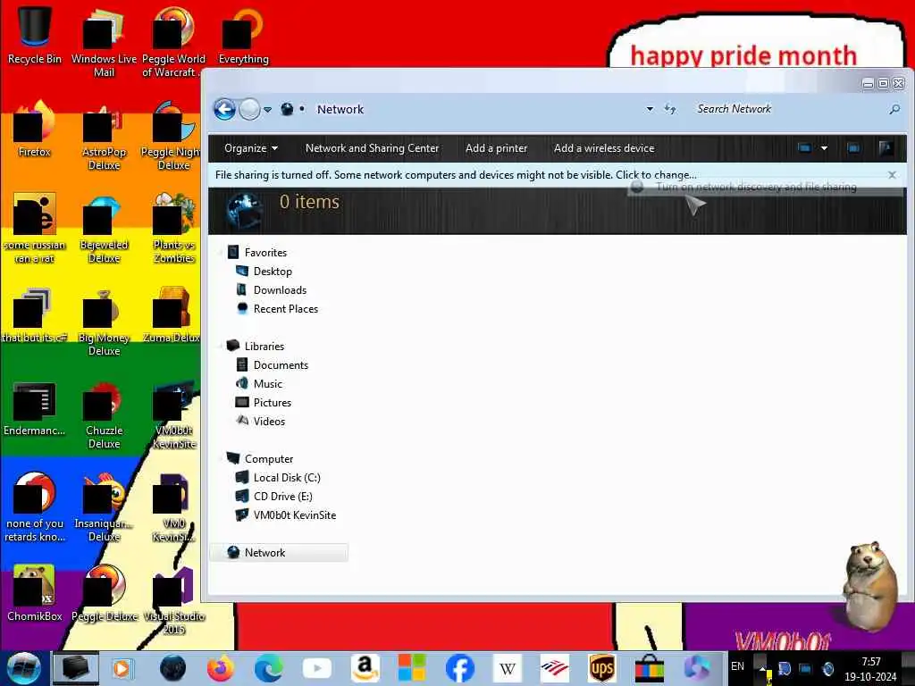Screen dimensions: 915x686
Task: Click the volume speaker tray icon
Action: 827,668
